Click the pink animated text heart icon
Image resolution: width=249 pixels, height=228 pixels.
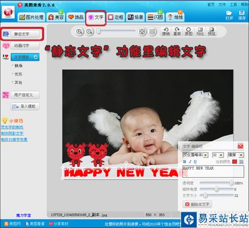(x=6, y=46)
